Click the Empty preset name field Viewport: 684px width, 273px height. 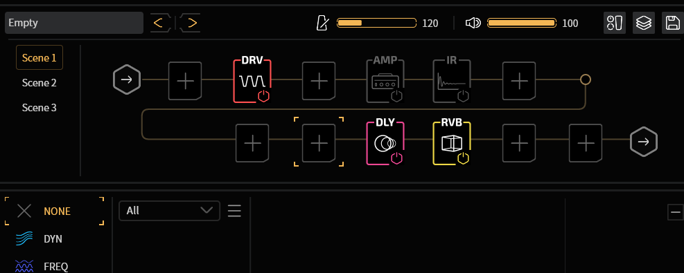74,23
